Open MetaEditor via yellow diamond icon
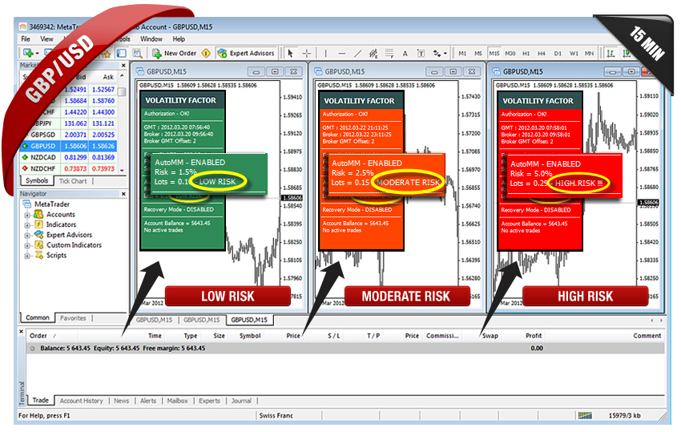Image resolution: width=681 pixels, height=432 pixels. coord(206,53)
